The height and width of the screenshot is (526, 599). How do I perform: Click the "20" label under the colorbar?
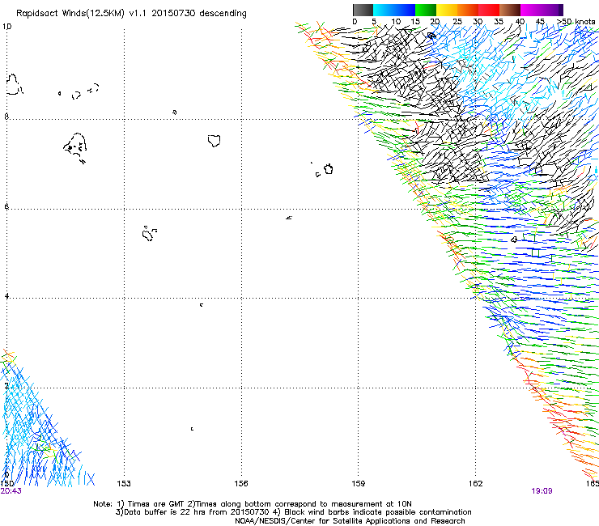[x=435, y=22]
